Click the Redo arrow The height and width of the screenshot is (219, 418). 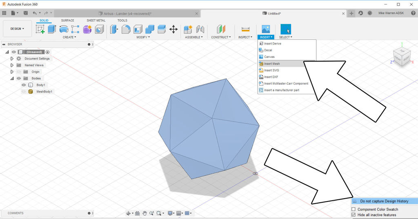(46, 13)
